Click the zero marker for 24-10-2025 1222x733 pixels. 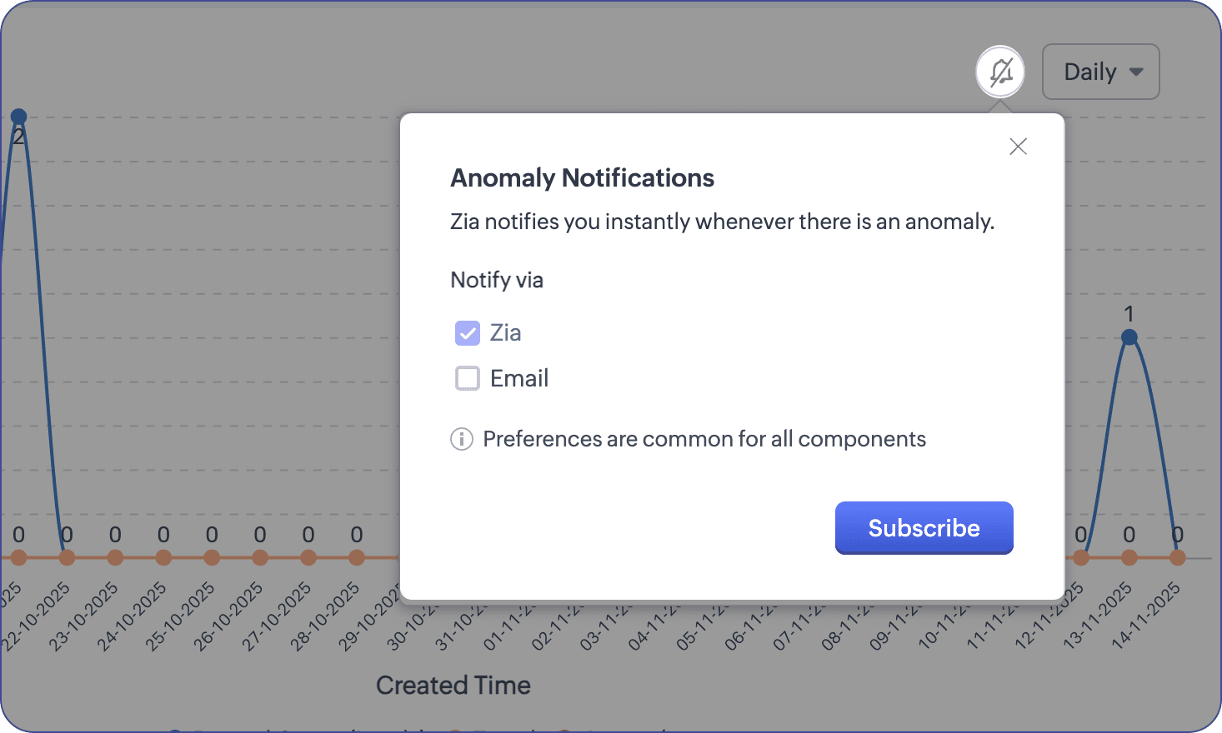(x=163, y=557)
